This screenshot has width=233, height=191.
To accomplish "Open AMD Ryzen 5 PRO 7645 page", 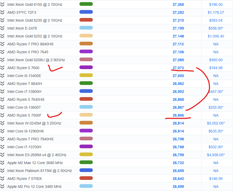I will (28, 52).
